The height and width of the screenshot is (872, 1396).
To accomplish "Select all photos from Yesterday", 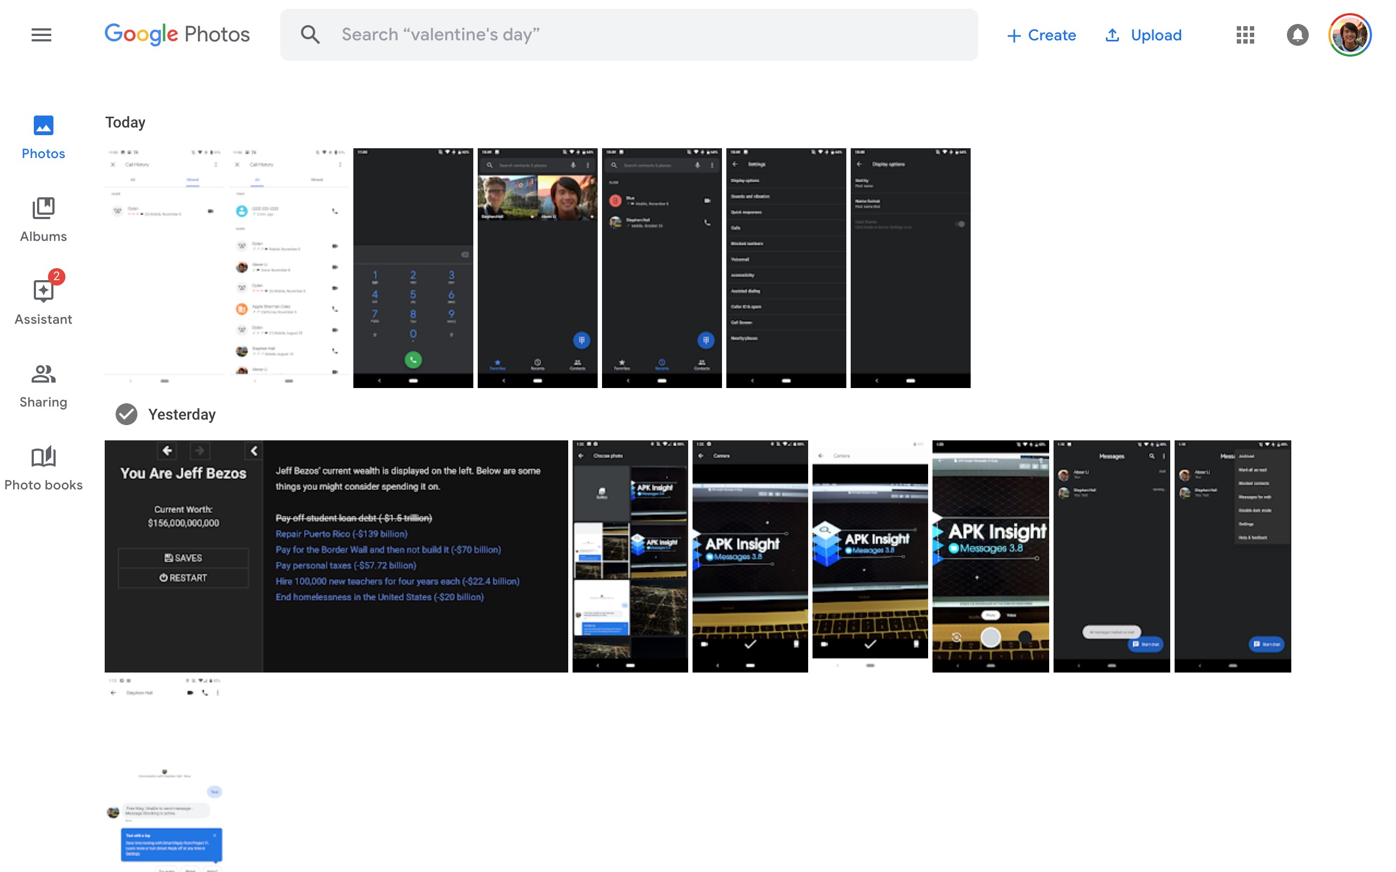I will coord(127,414).
